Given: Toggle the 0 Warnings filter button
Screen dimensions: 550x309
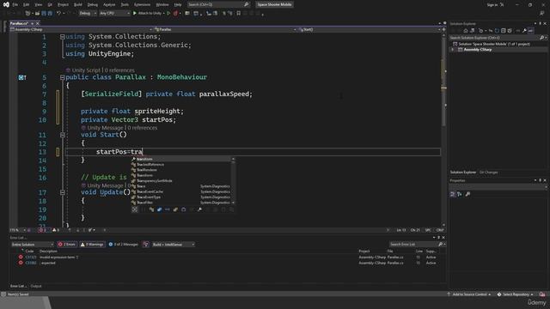Looking at the screenshot, I should pos(92,245).
